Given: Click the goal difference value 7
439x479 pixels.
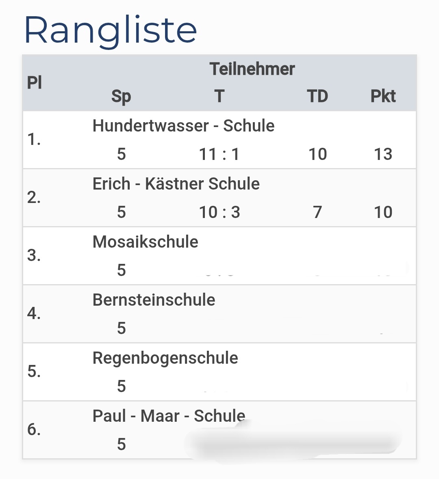Looking at the screenshot, I should tap(317, 212).
